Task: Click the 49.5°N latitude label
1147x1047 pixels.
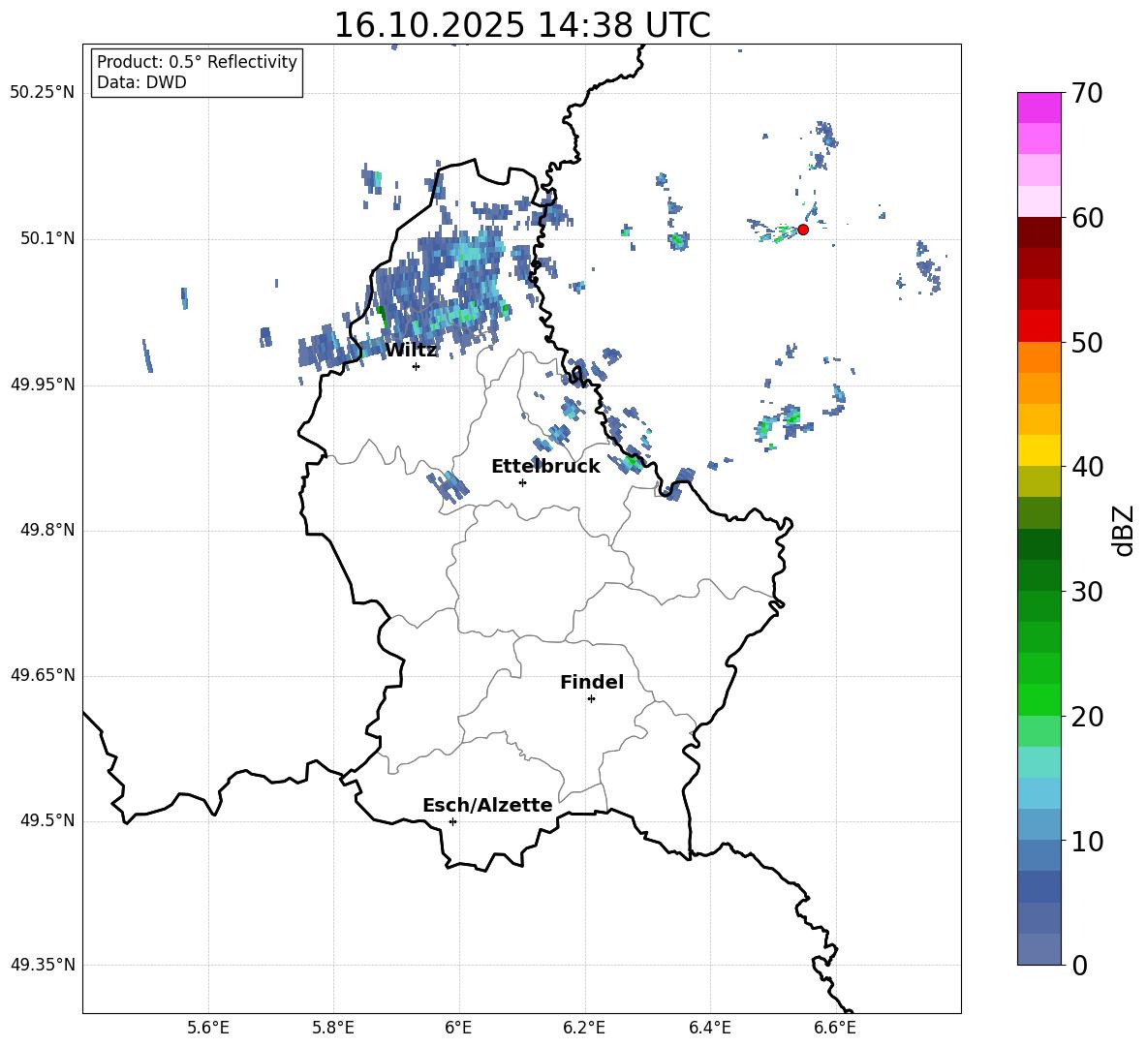Action: [47, 820]
